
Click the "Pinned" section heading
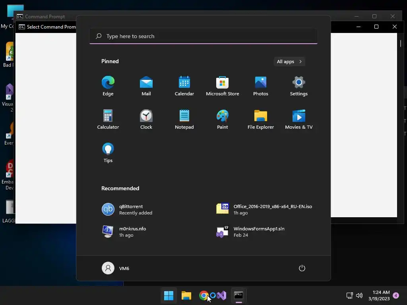[x=110, y=61]
